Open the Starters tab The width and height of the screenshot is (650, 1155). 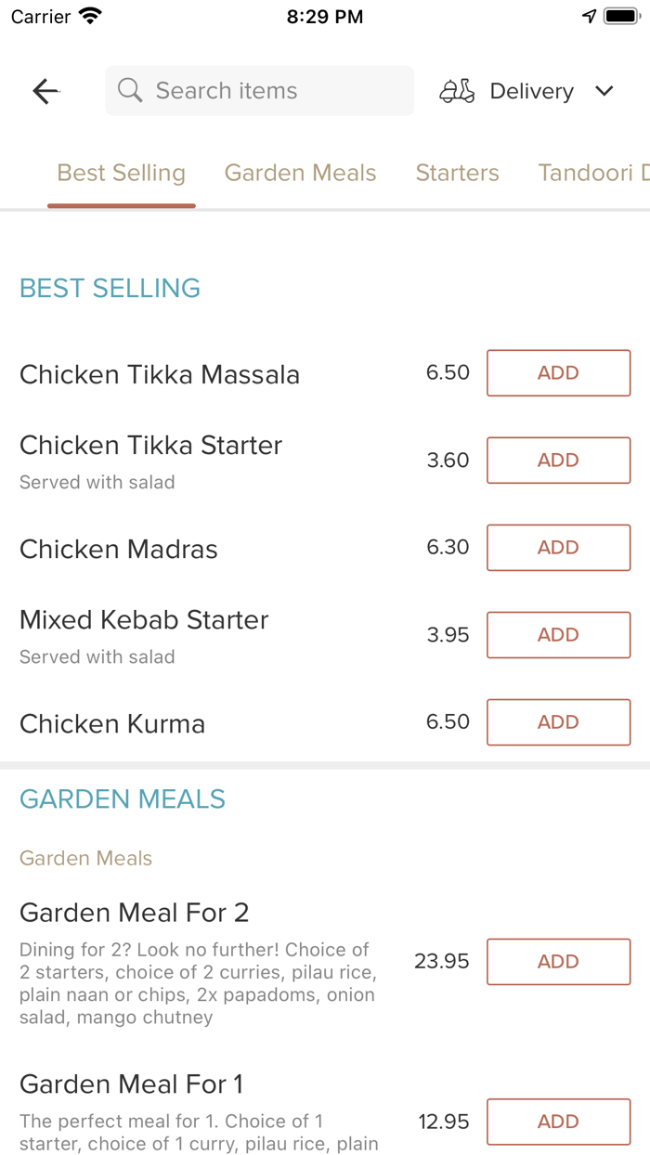pyautogui.click(x=457, y=173)
